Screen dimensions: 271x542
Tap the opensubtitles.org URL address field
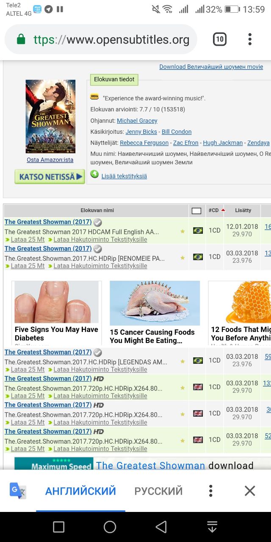(111, 39)
